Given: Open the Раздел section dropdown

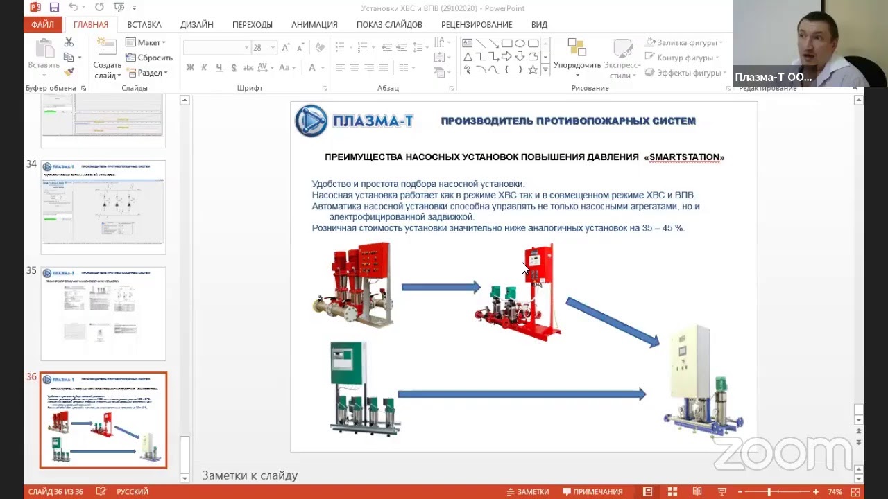Looking at the screenshot, I should pyautogui.click(x=146, y=73).
